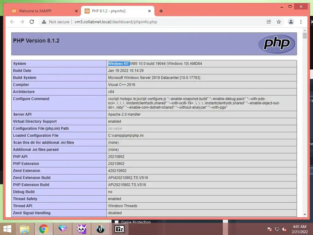The image size is (313, 235).
Task: Open the taskbar clock showing 4:01 AM
Action: (300, 229)
